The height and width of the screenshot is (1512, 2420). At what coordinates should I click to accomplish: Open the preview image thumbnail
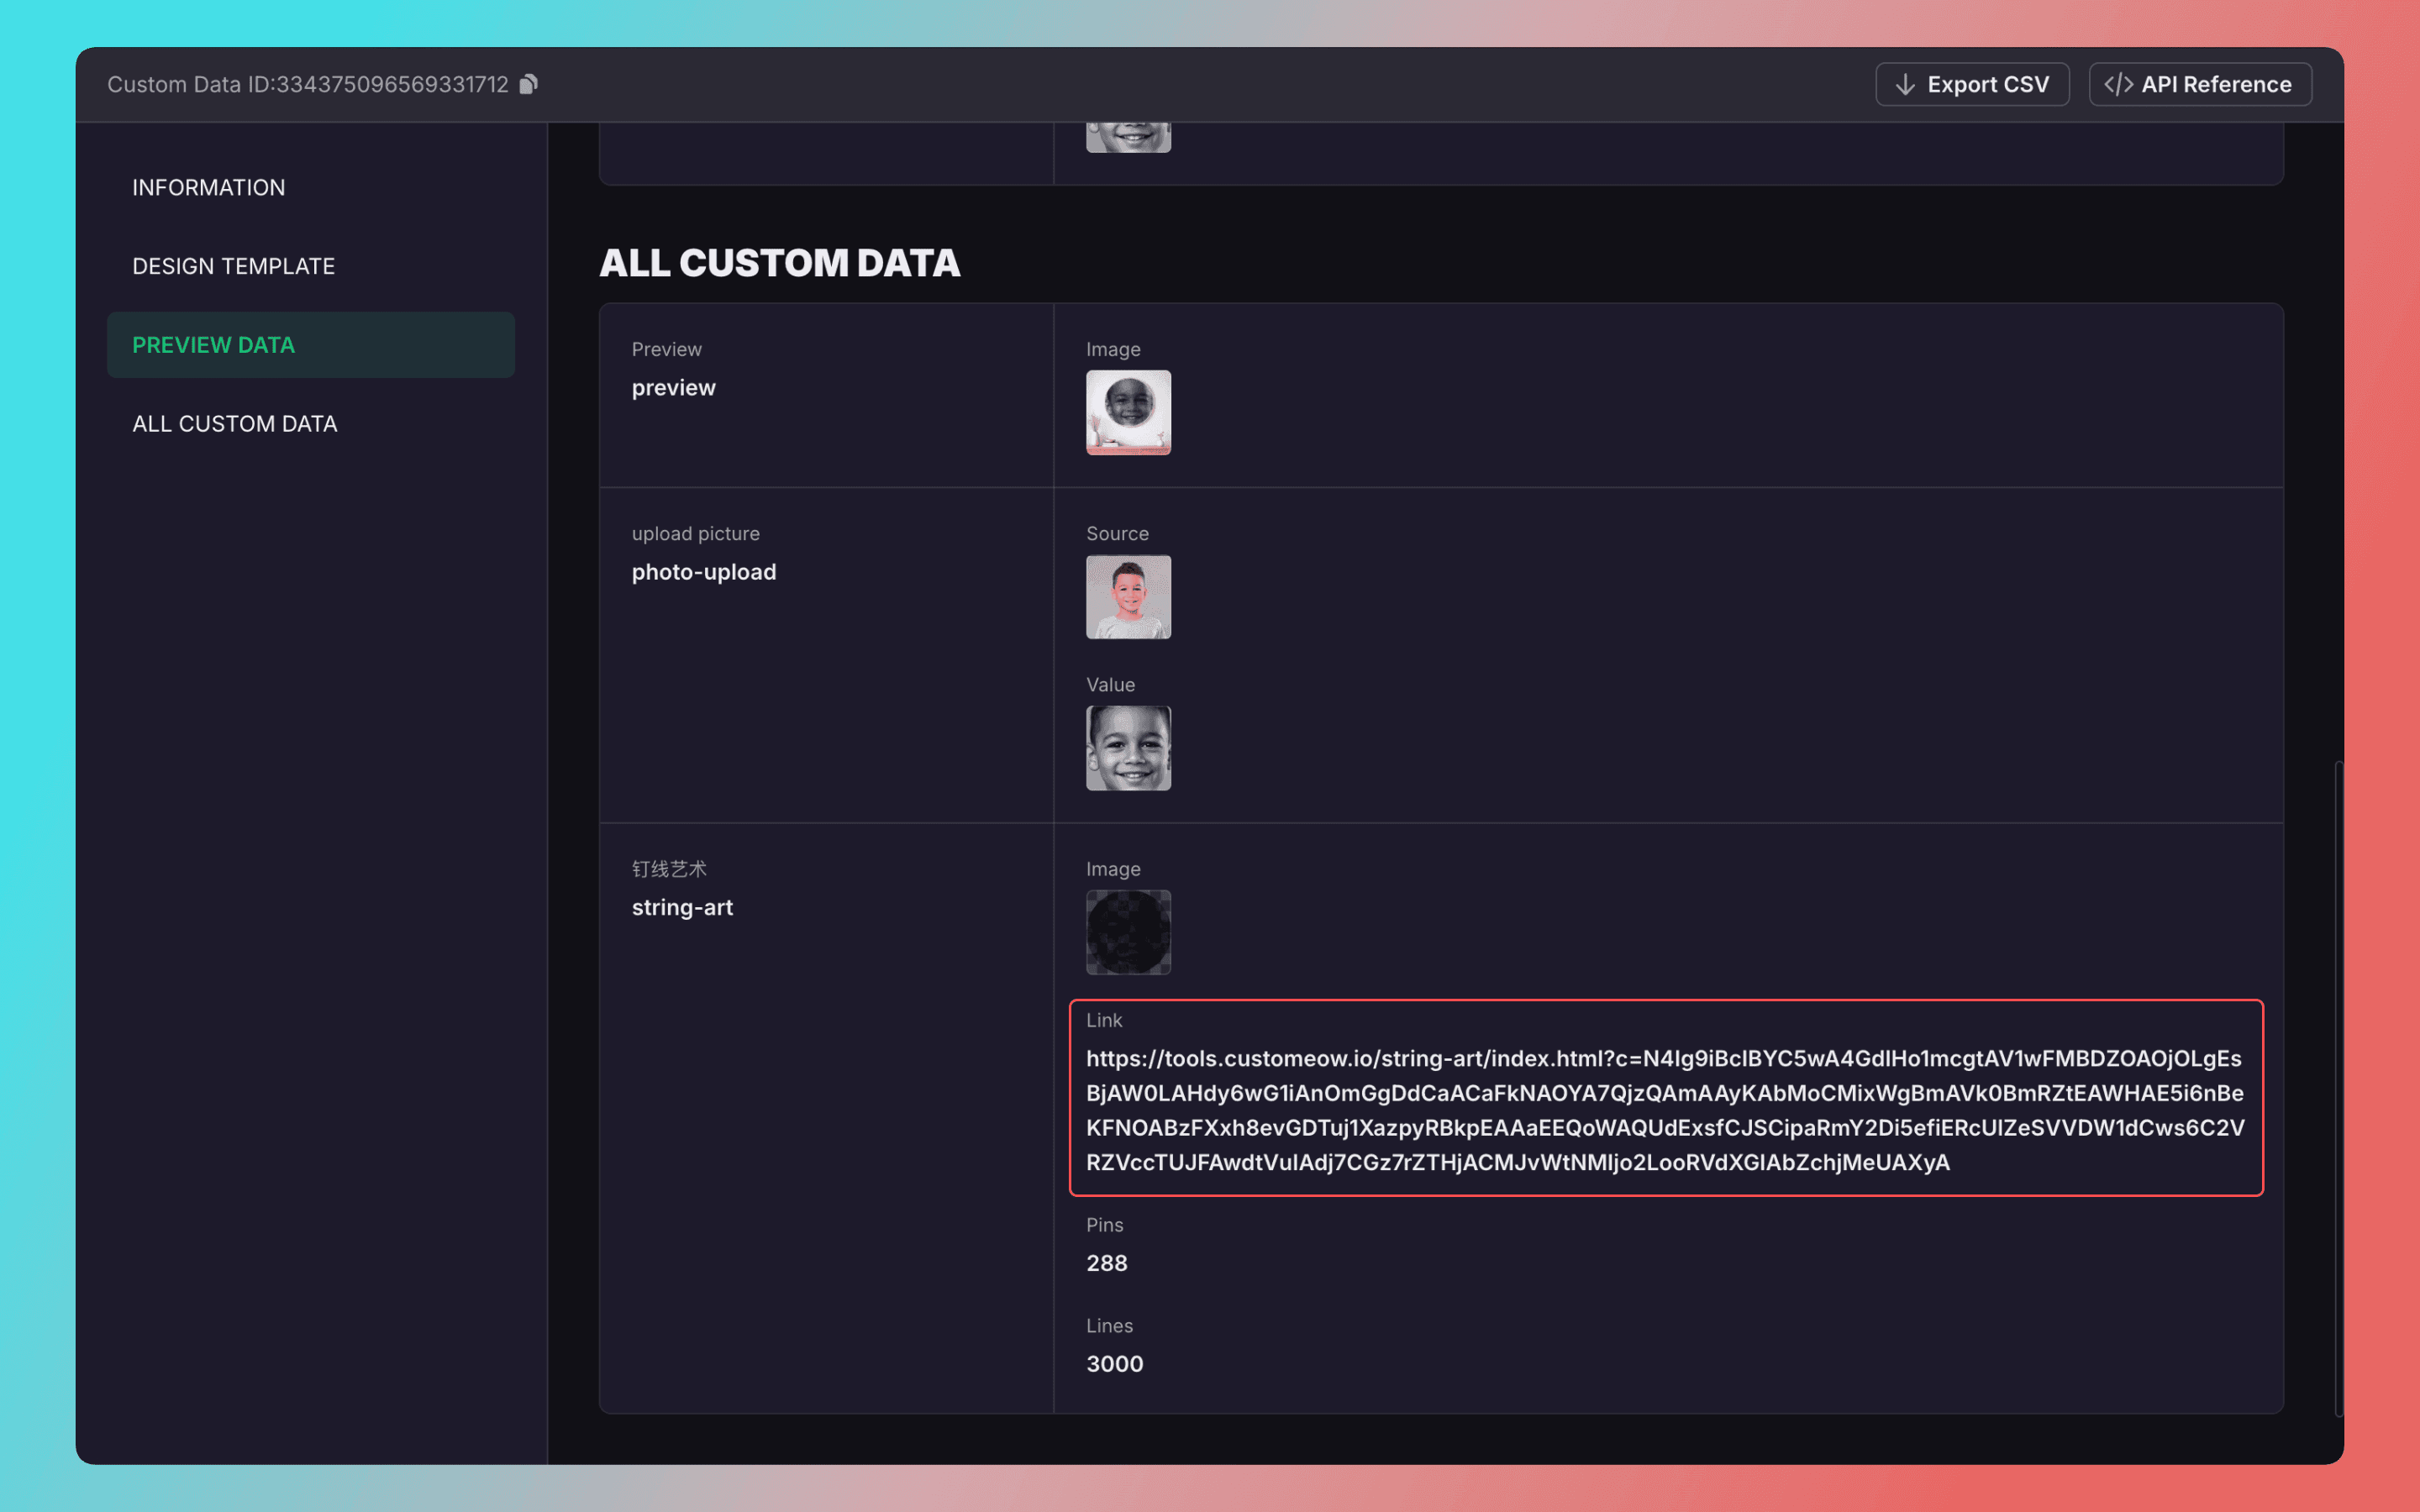(x=1128, y=412)
